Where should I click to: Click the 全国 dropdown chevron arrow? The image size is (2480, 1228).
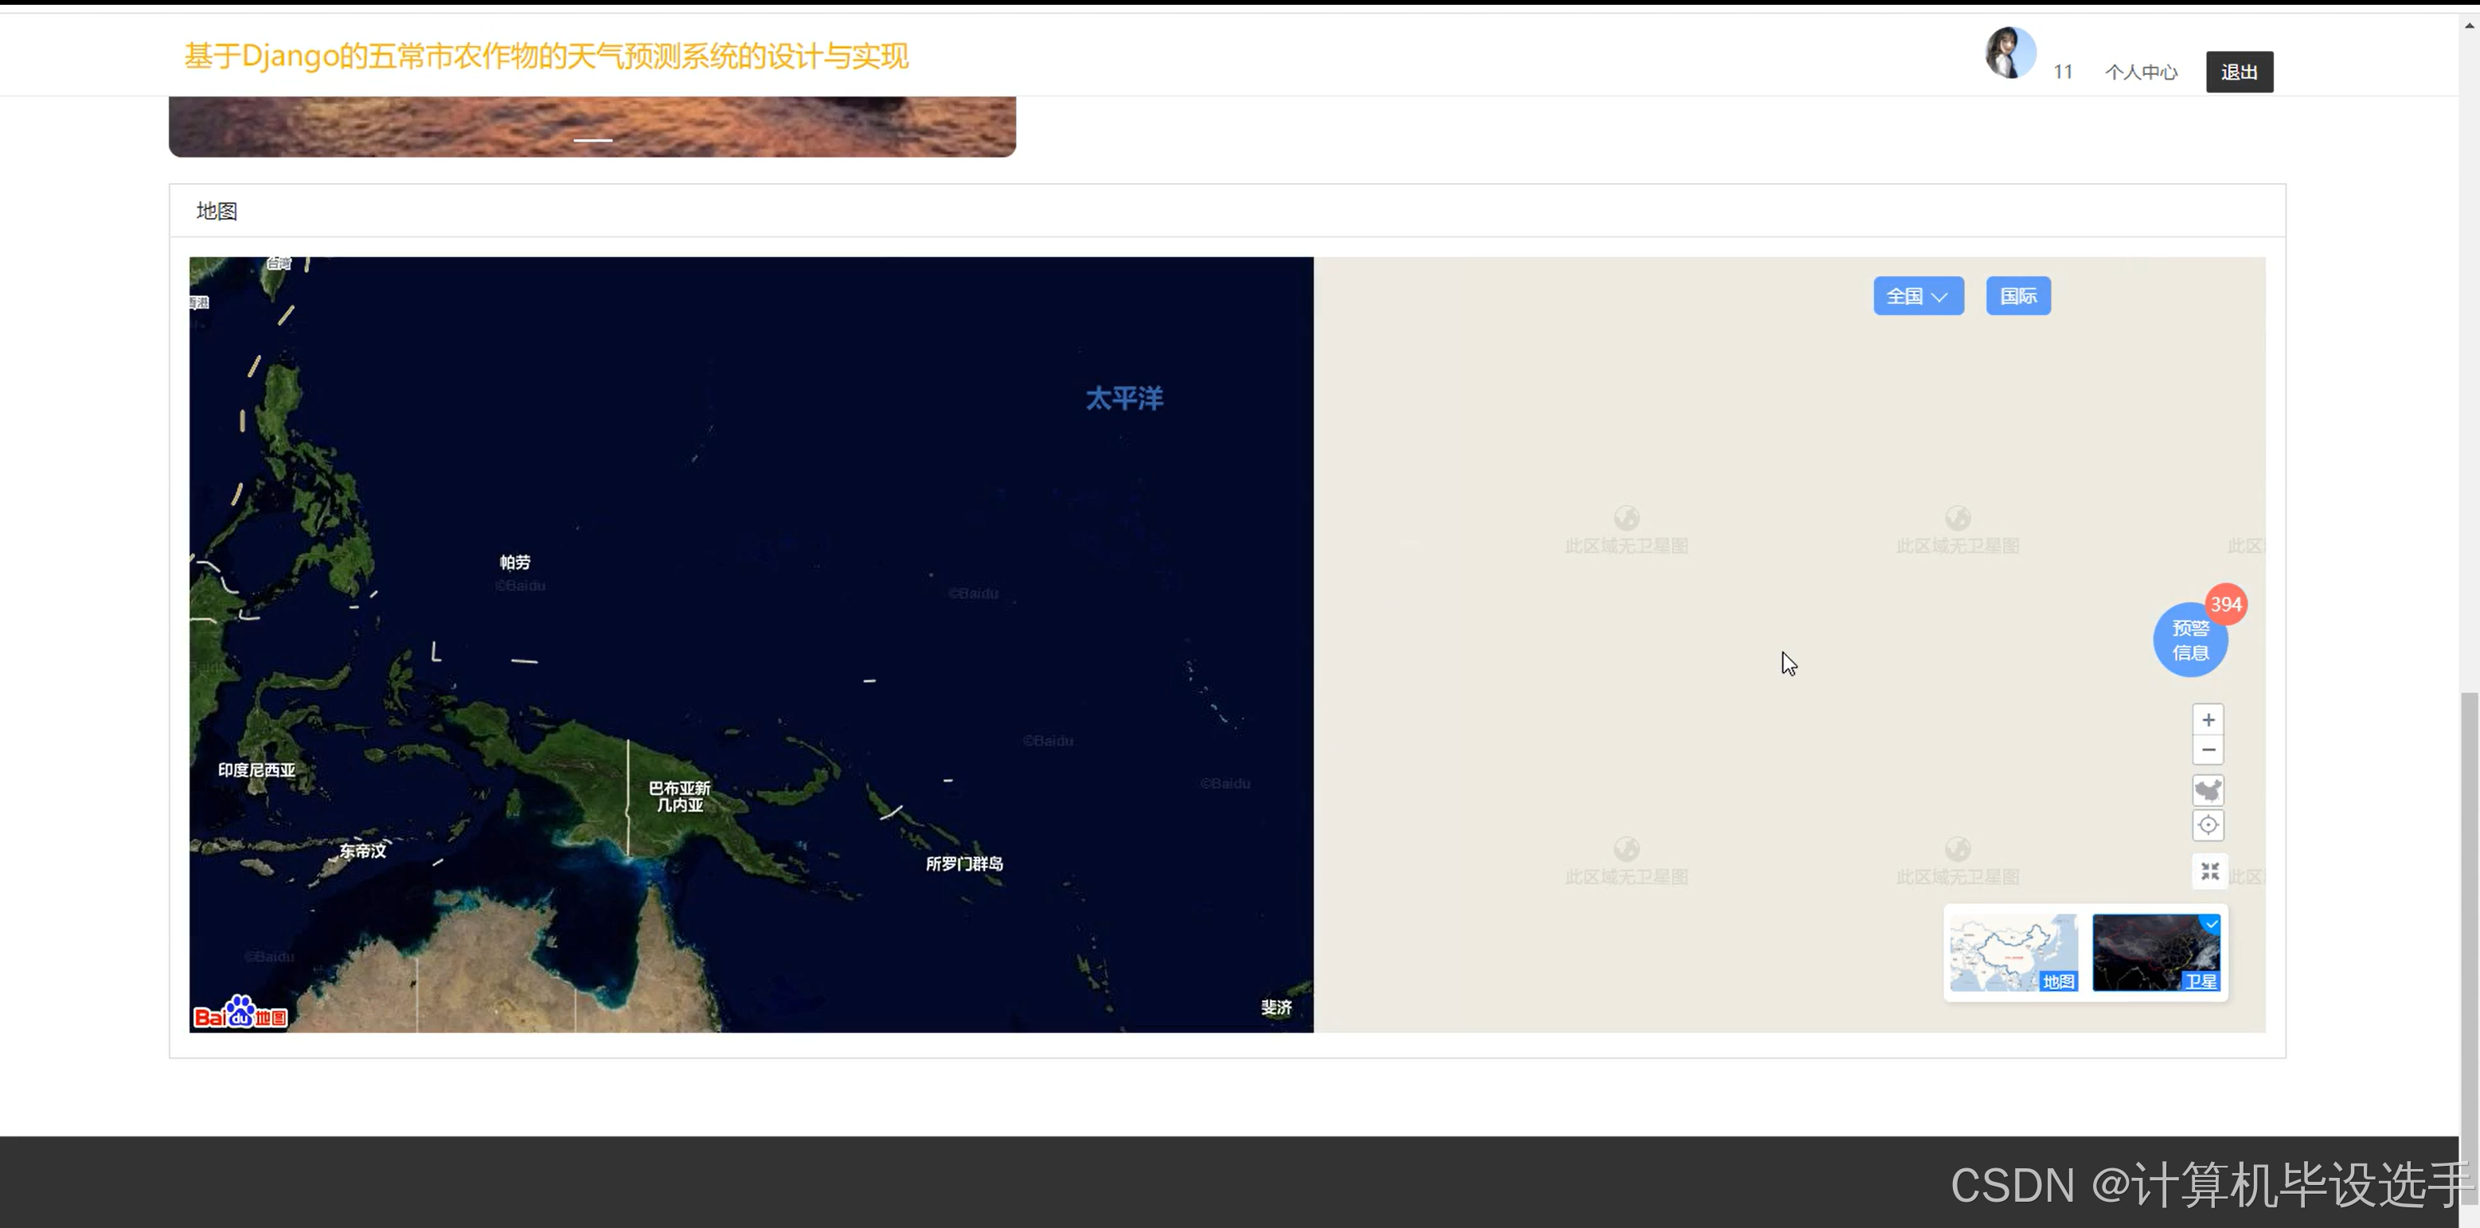tap(1940, 298)
